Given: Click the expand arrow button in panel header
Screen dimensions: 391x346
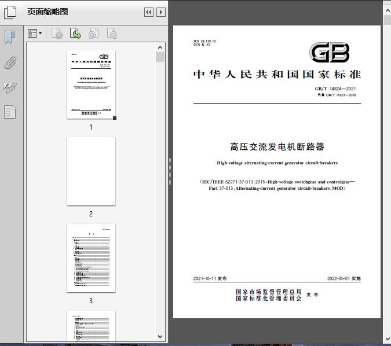Looking at the screenshot, I should coord(161,12).
